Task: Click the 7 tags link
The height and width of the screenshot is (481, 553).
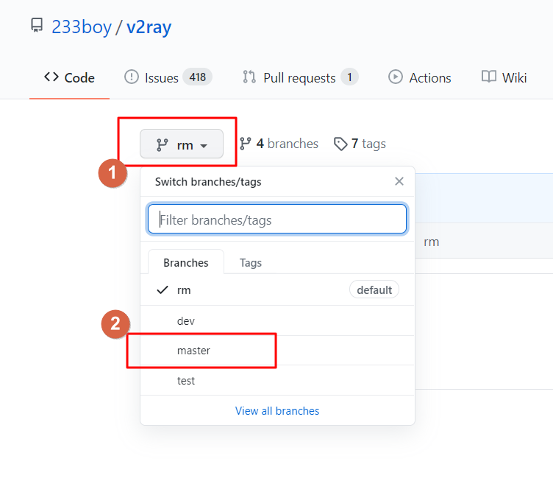Action: tap(360, 144)
